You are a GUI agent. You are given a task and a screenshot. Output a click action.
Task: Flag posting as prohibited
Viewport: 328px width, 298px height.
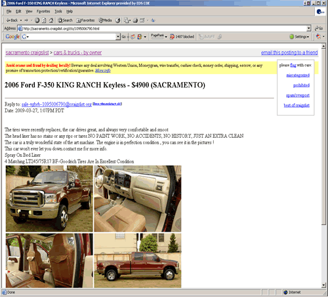pos(301,85)
